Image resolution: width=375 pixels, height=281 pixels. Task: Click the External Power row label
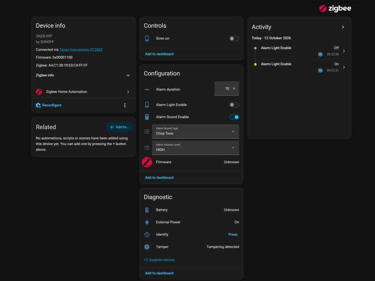pos(168,222)
